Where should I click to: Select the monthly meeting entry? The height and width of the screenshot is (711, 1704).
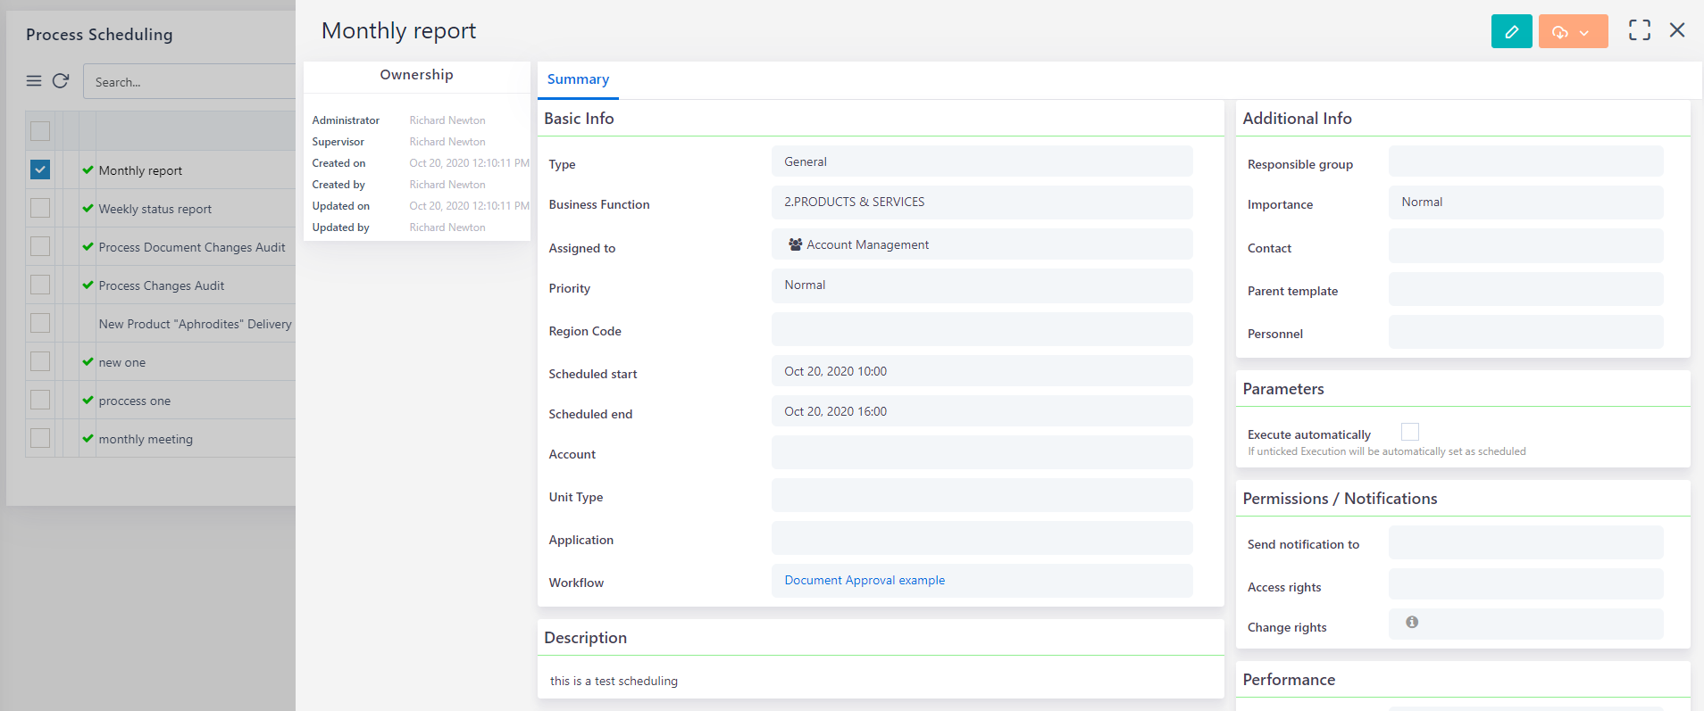[146, 439]
